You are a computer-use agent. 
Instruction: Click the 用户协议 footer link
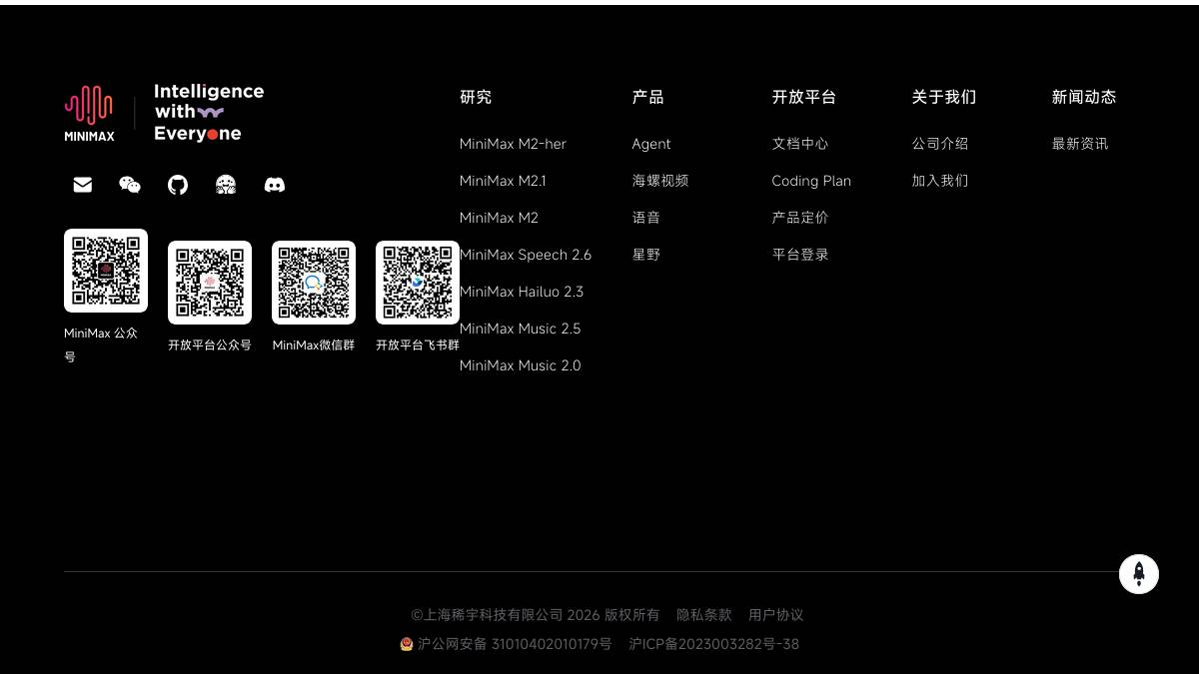pos(775,615)
